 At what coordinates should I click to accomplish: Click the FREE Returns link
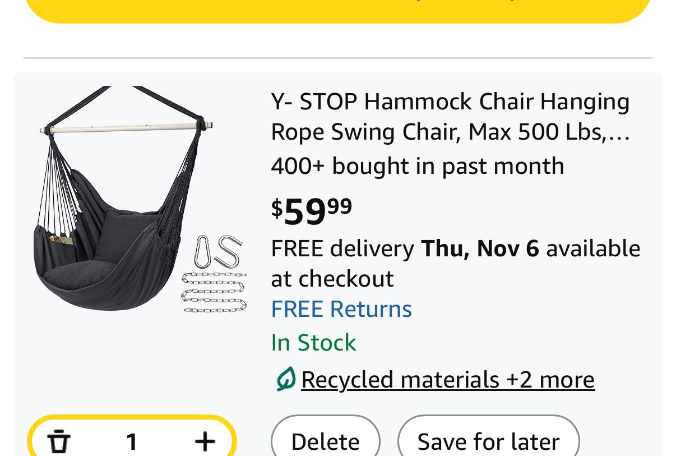341,309
